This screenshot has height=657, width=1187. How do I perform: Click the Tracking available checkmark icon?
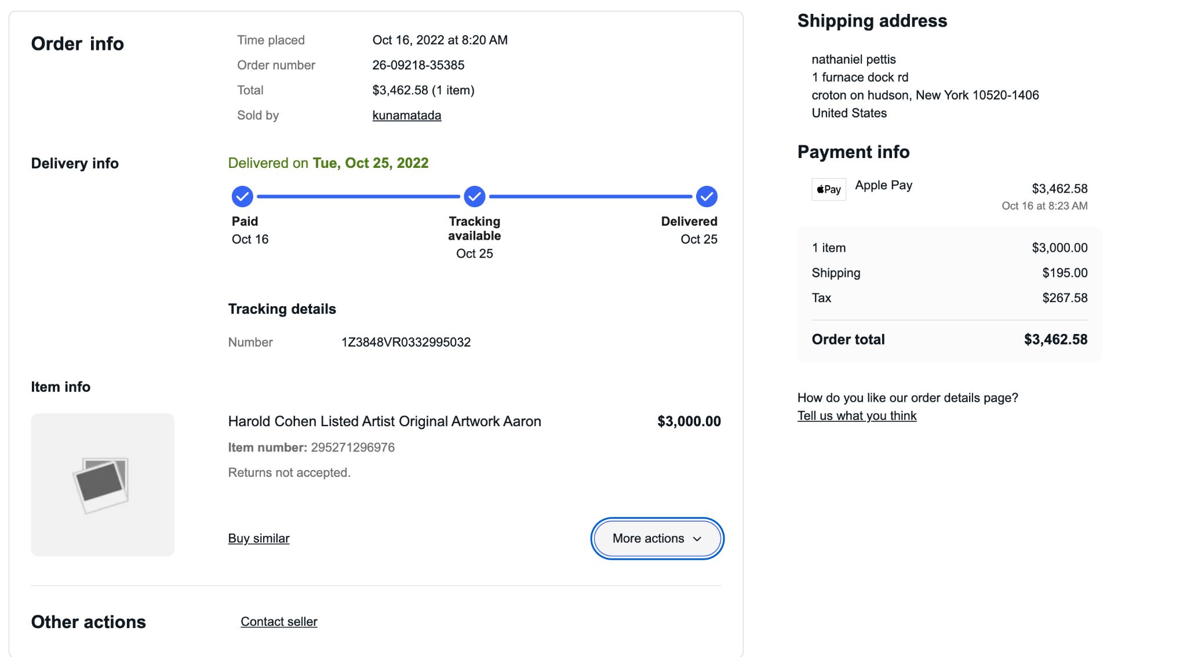(475, 197)
